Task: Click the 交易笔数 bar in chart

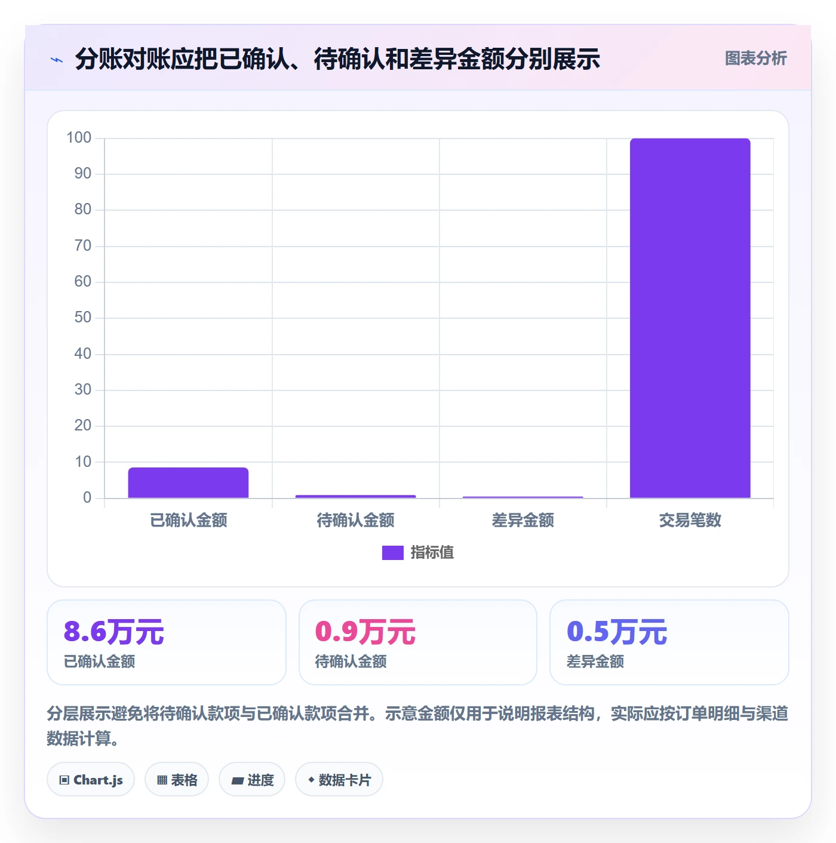Action: click(x=690, y=318)
